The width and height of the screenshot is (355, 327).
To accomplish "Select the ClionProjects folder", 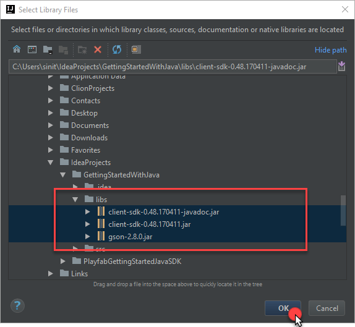I will [87, 88].
